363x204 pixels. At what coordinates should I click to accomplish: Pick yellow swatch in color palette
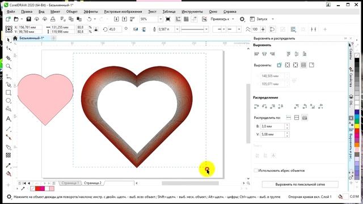357,126
